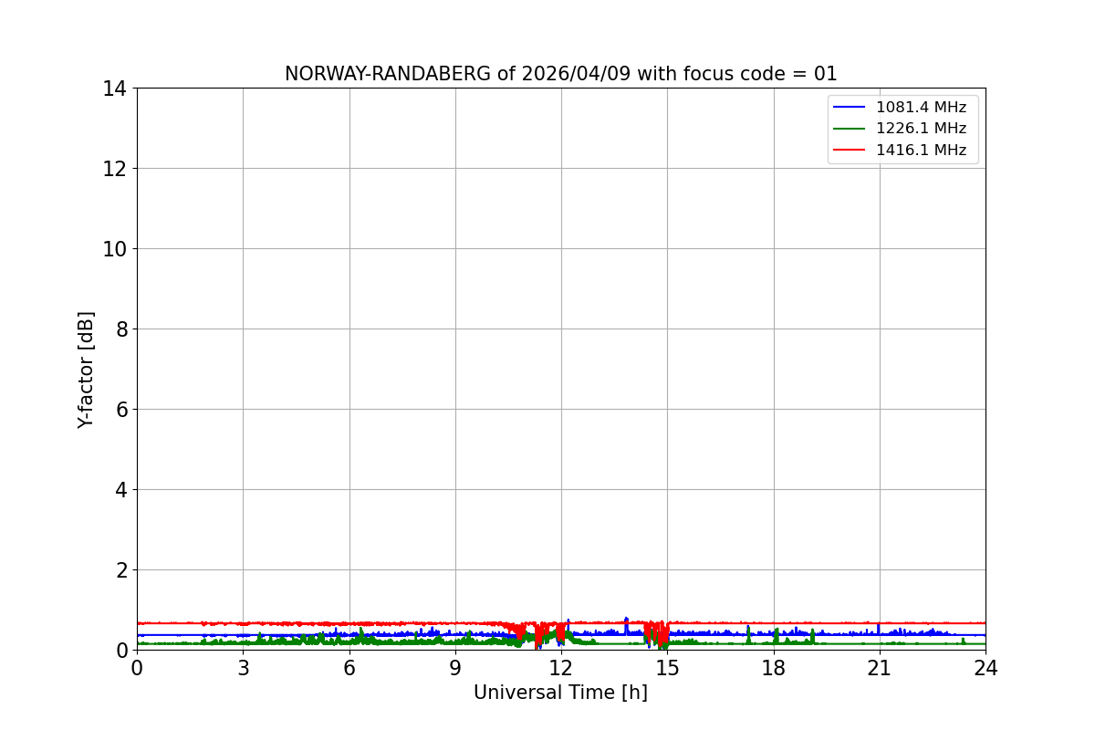
Task: Click the x-axis tick label 18
Action: pyautogui.click(x=774, y=668)
